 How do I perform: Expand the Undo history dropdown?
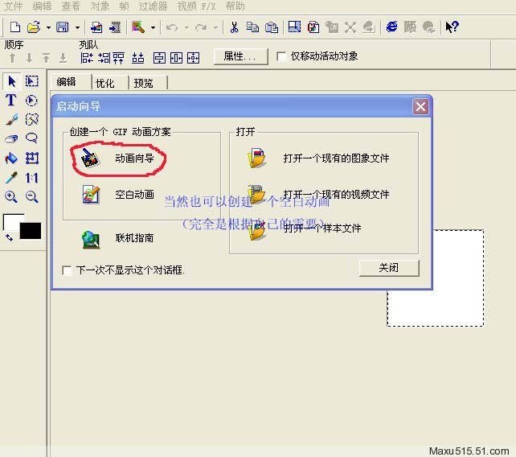coord(186,27)
